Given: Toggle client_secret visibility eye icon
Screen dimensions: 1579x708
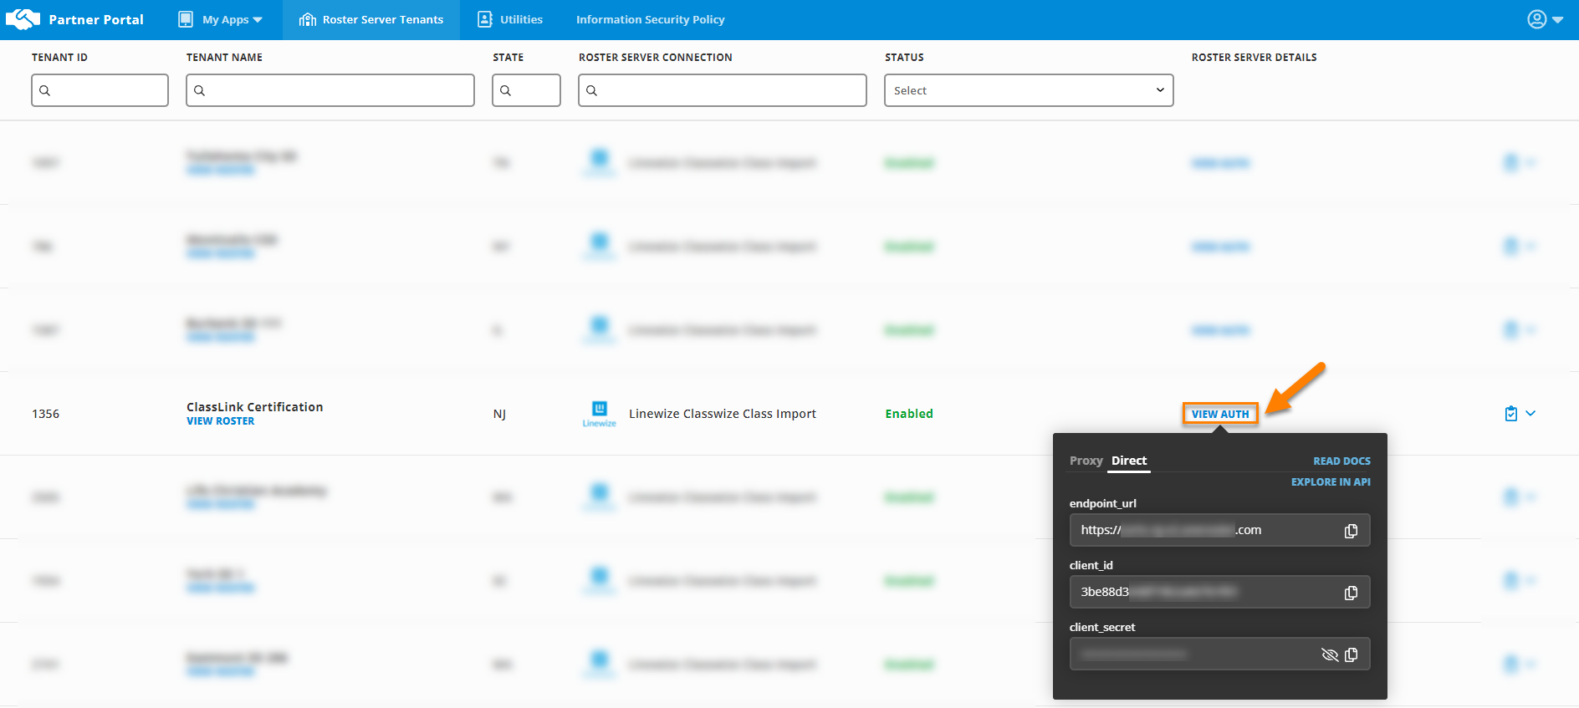Looking at the screenshot, I should click(1329, 655).
